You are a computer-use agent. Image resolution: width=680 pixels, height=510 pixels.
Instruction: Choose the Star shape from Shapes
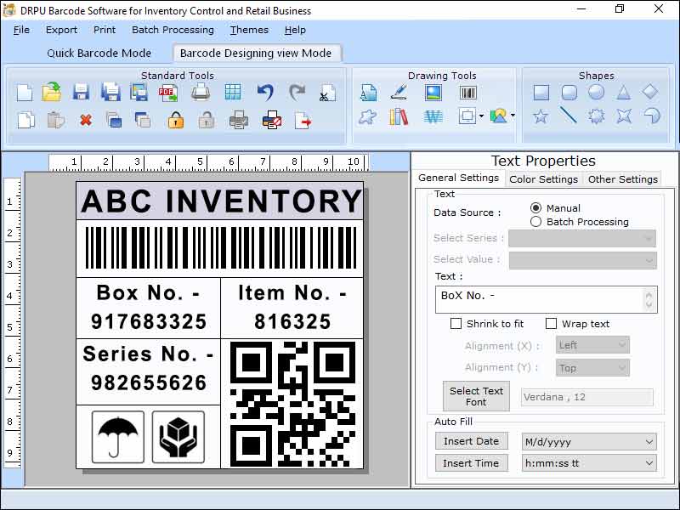pos(541,117)
